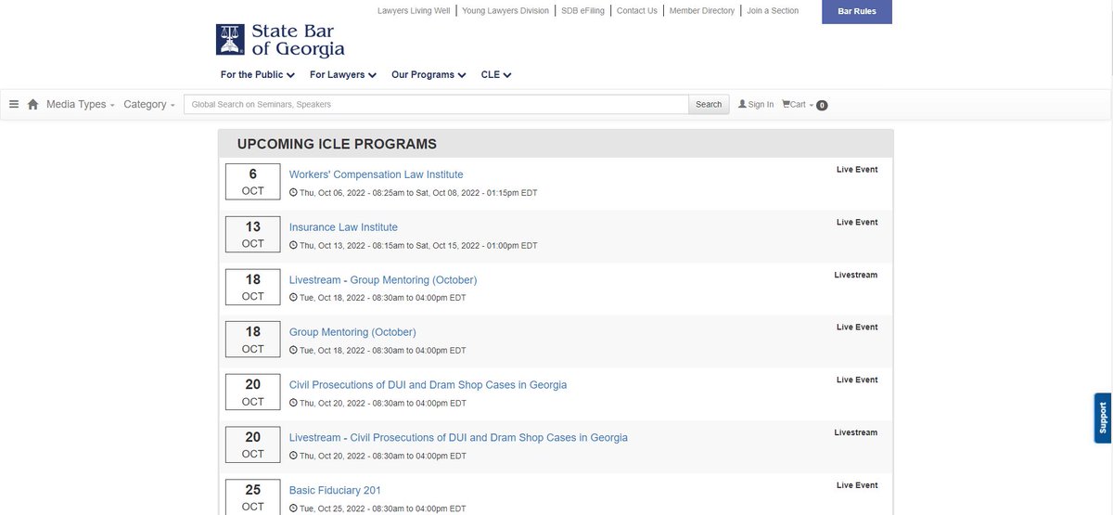The height and width of the screenshot is (515, 1113).
Task: Click Live Event label for Basic Fiduciary 201
Action: click(x=857, y=485)
